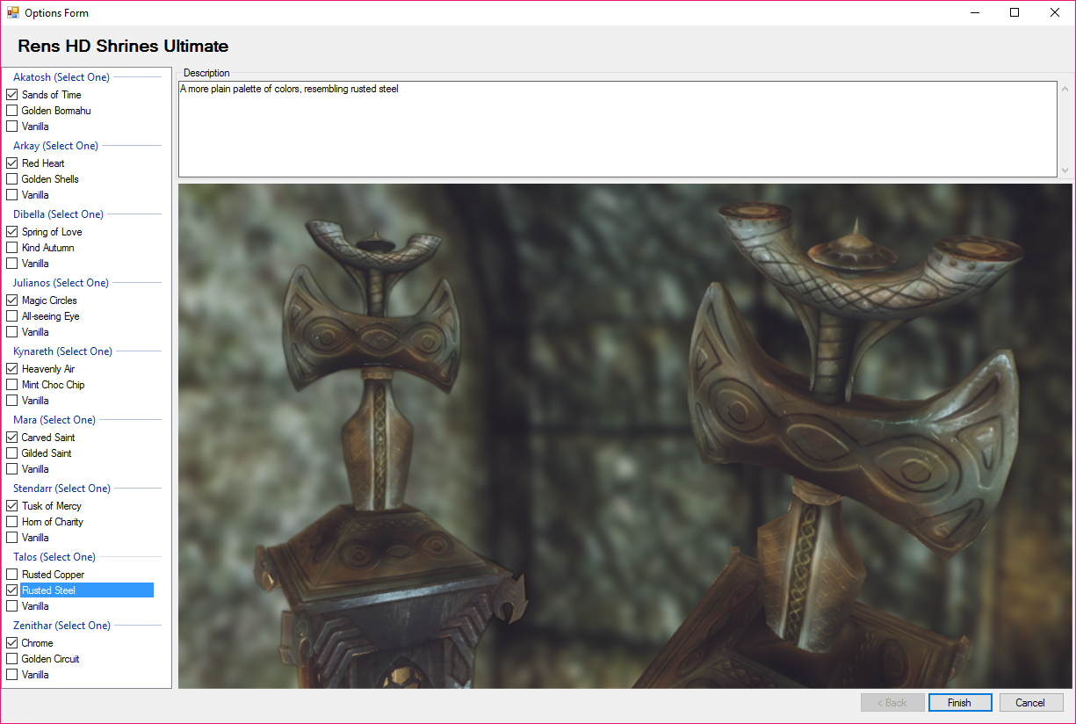Select Gilded Saint for Mara

(x=12, y=453)
